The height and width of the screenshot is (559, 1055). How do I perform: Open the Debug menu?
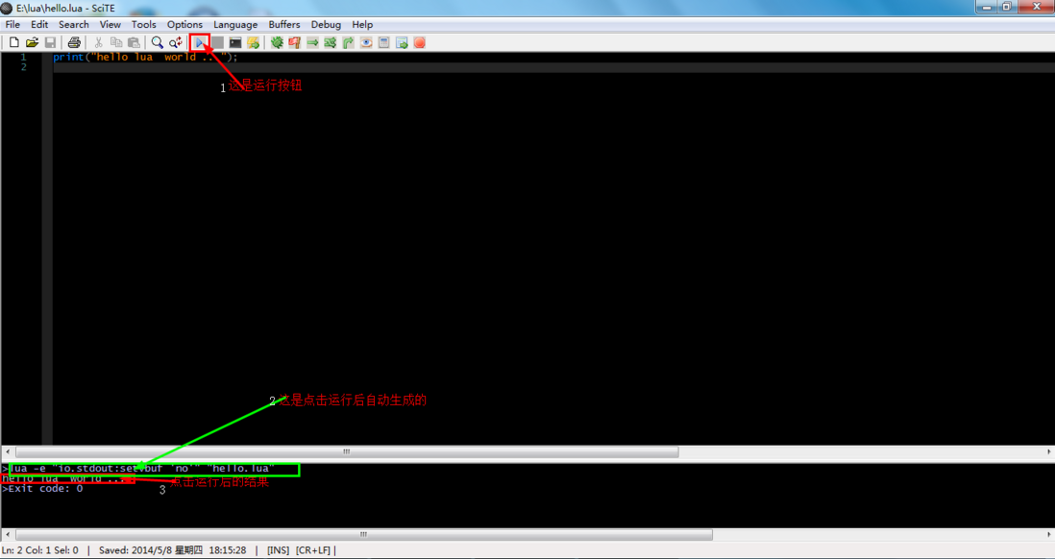(x=326, y=24)
